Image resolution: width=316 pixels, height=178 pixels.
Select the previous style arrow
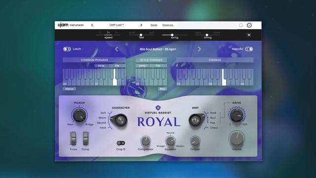[x=117, y=49]
